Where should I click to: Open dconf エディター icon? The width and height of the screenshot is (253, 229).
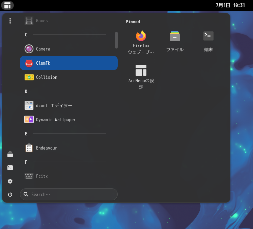point(29,105)
